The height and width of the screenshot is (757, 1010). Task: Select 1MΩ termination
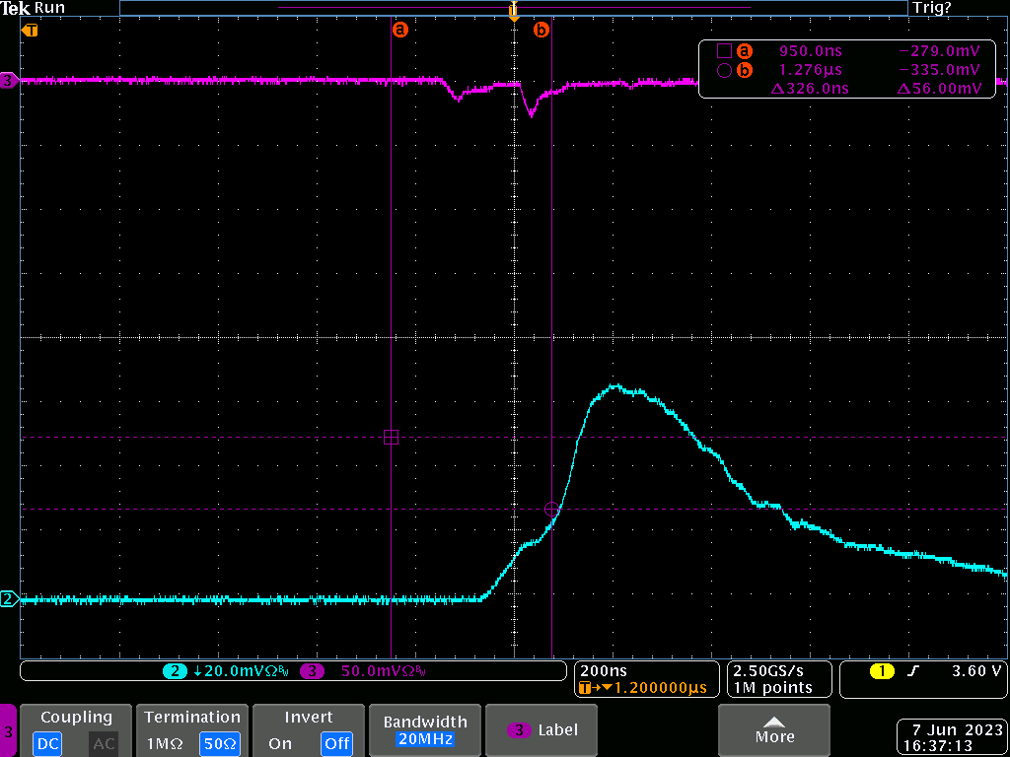tap(166, 743)
